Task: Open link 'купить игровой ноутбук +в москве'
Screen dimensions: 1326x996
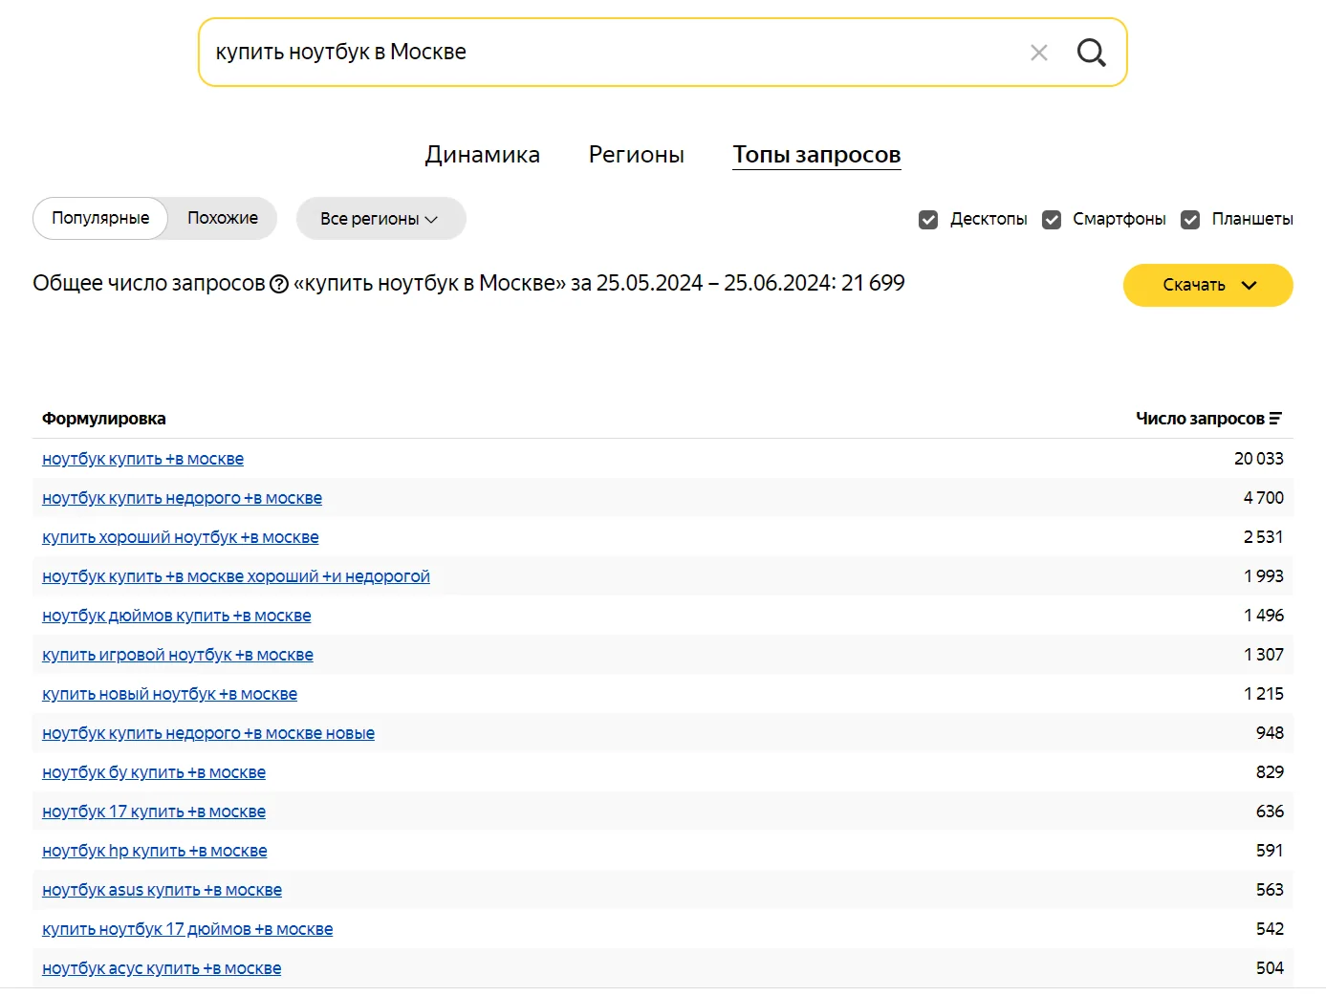Action: click(178, 655)
